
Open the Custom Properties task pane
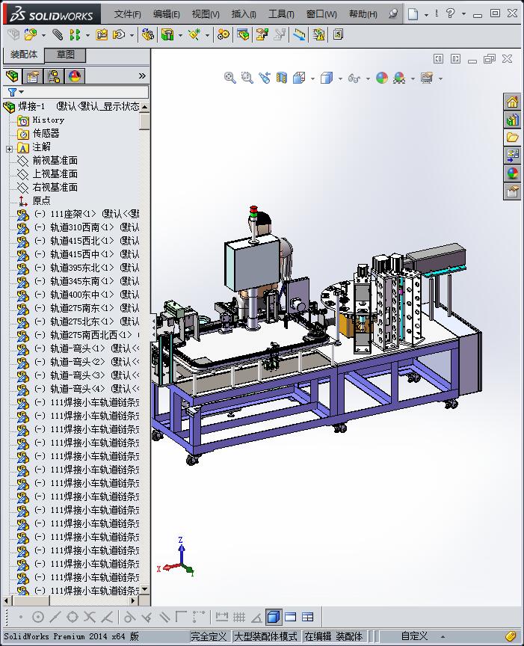pyautogui.click(x=513, y=191)
